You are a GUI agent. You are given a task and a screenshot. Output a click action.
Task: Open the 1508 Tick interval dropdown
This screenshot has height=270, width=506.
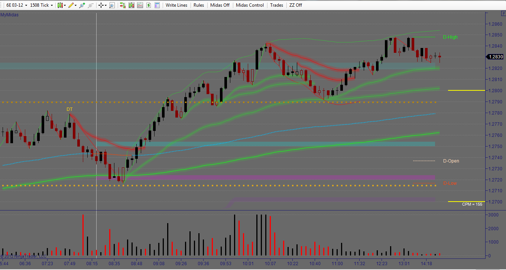pyautogui.click(x=42, y=5)
